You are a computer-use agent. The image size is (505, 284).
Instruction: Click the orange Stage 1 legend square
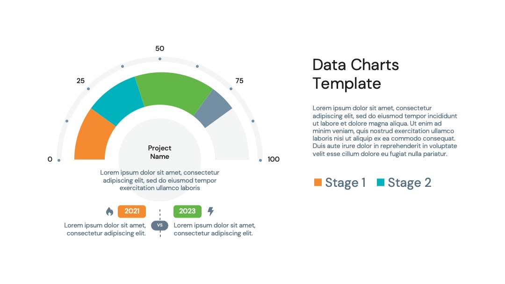click(318, 182)
